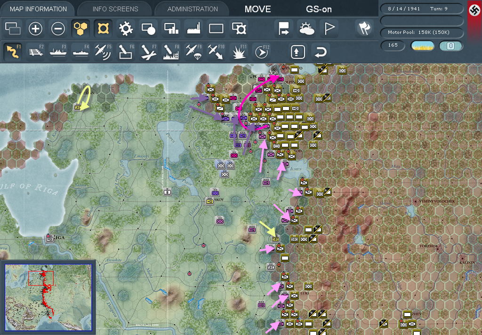Click the wheat field weather indicator

coord(422,46)
